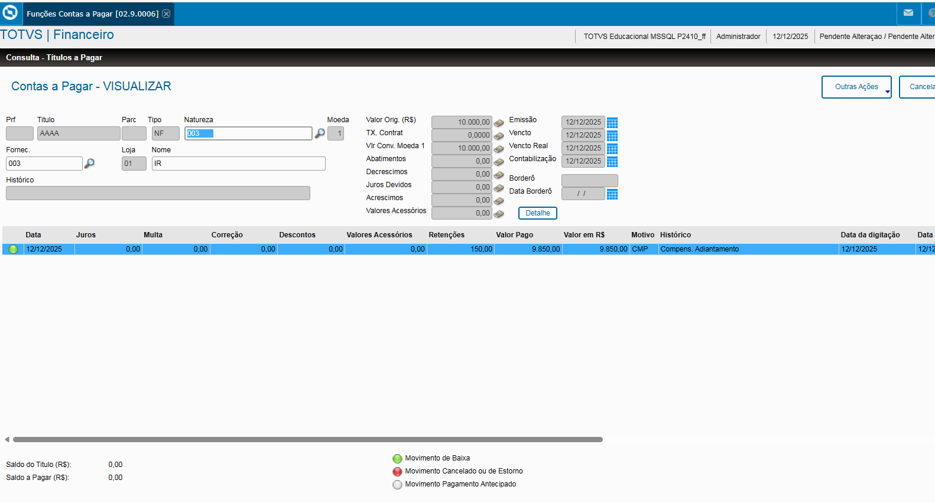The width and height of the screenshot is (935, 503).
Task: Open Fornec. lookup magnifier
Action: coord(89,164)
